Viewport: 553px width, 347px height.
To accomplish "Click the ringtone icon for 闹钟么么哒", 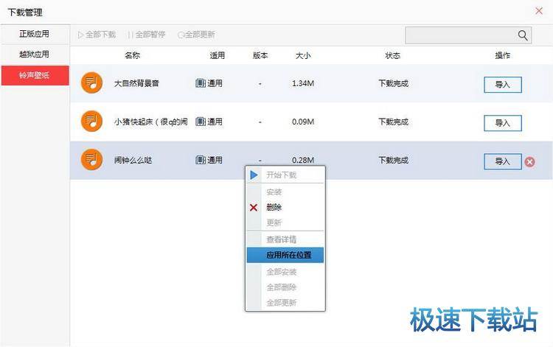I will (91, 160).
